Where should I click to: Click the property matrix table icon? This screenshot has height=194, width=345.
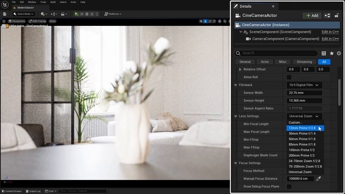pos(323,53)
